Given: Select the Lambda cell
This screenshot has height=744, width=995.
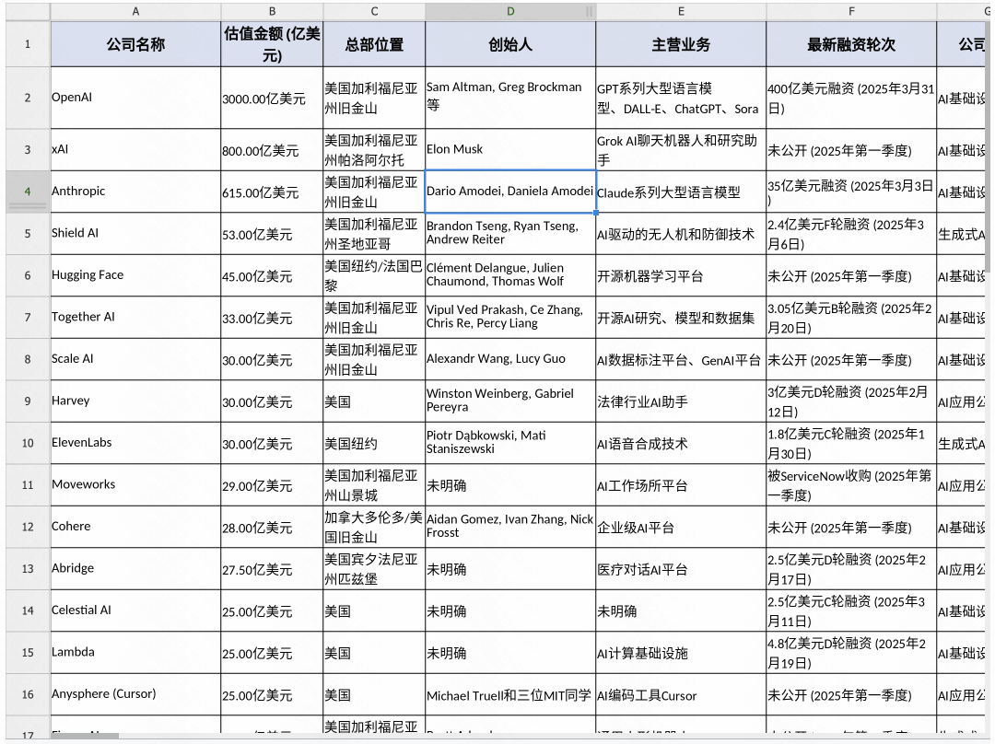Looking at the screenshot, I should pyautogui.click(x=135, y=652).
